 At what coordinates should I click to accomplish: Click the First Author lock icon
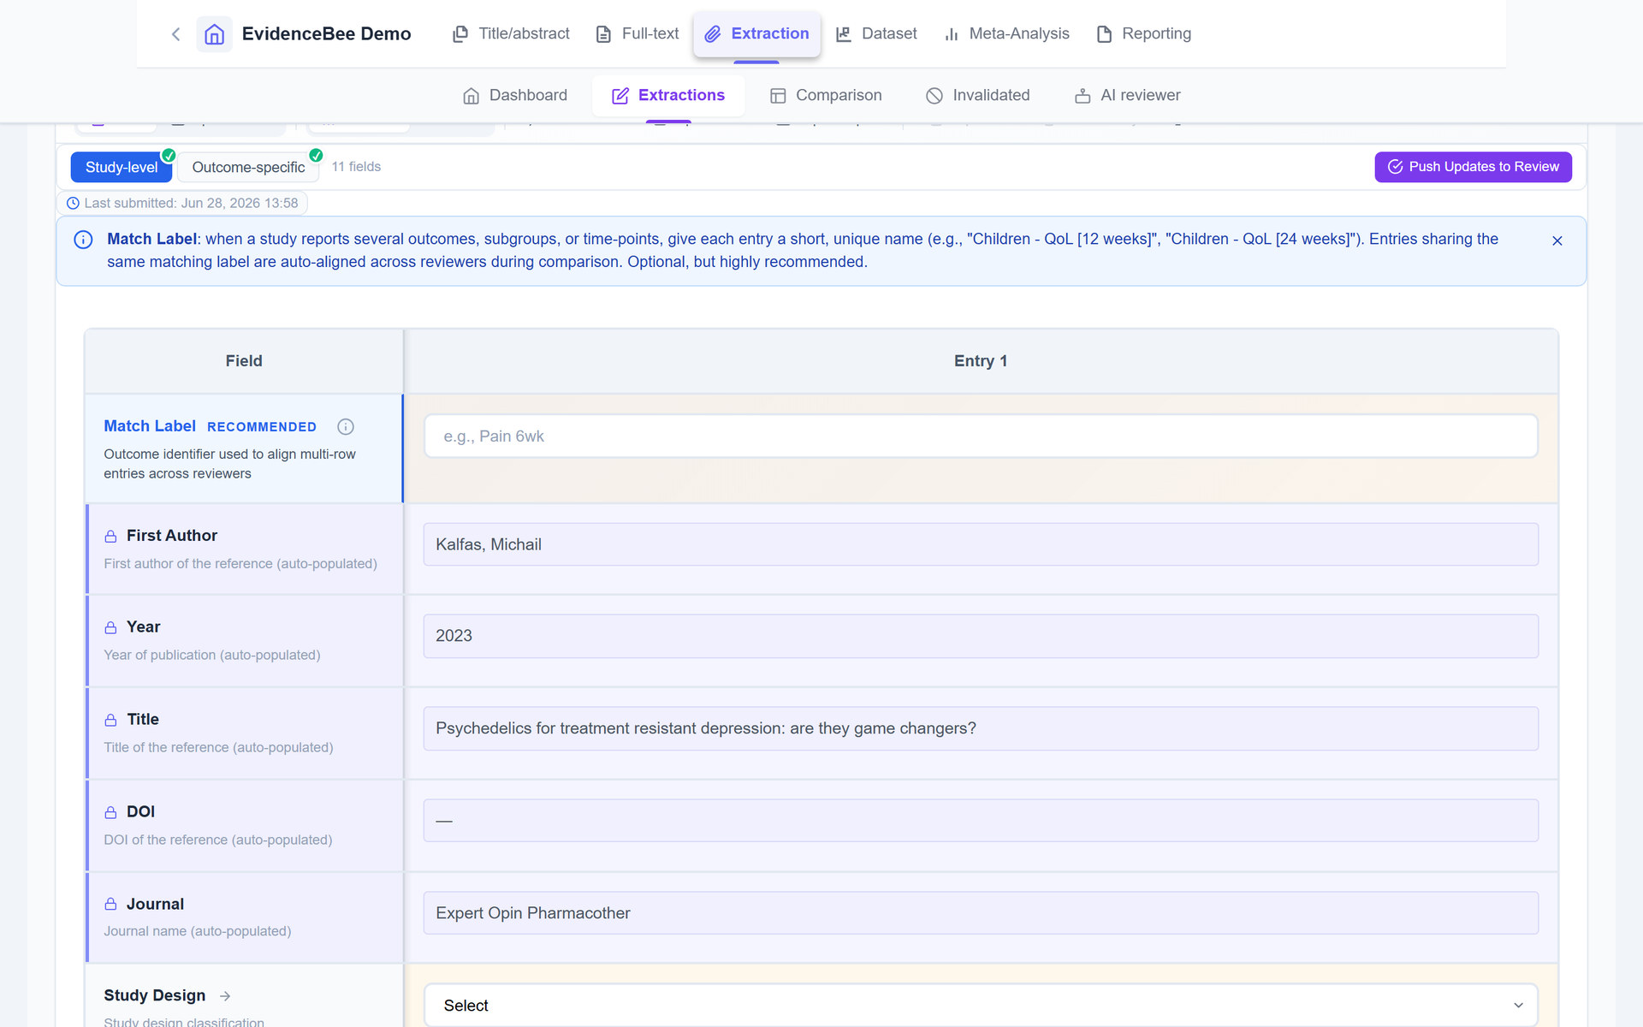(110, 536)
